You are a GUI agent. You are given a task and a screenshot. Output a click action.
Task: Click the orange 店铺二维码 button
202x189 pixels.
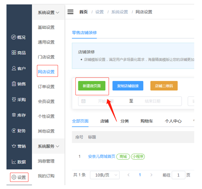[x=164, y=86]
